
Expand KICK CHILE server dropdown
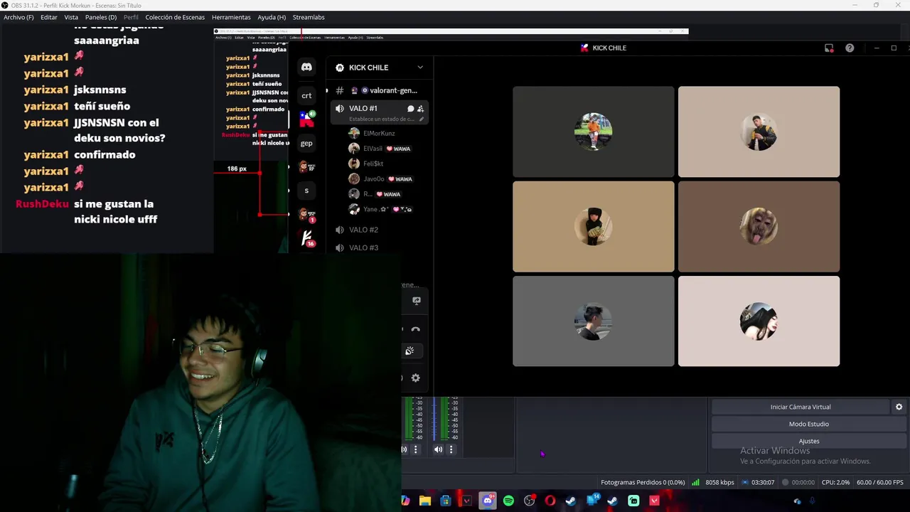click(420, 68)
